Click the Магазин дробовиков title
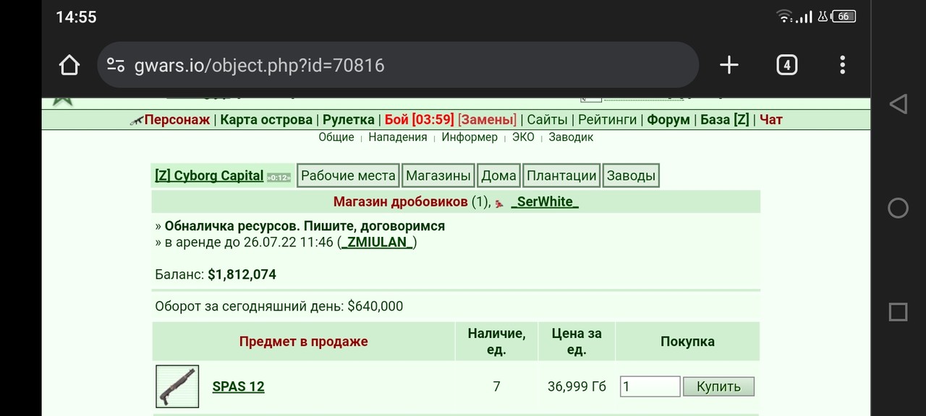Image resolution: width=926 pixels, height=416 pixels. point(401,202)
